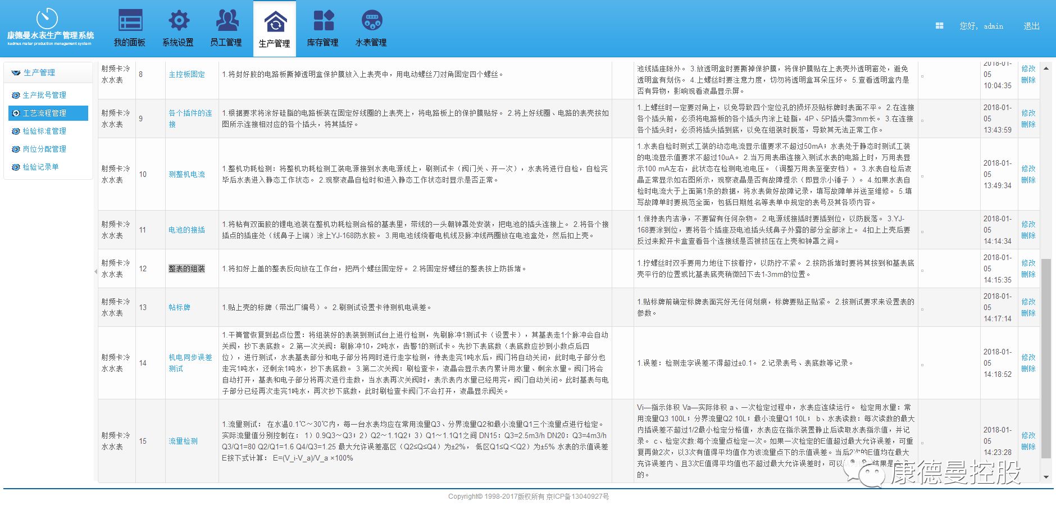
Task: Click 修改 for row 11 电池的接插
Action: click(x=1028, y=224)
